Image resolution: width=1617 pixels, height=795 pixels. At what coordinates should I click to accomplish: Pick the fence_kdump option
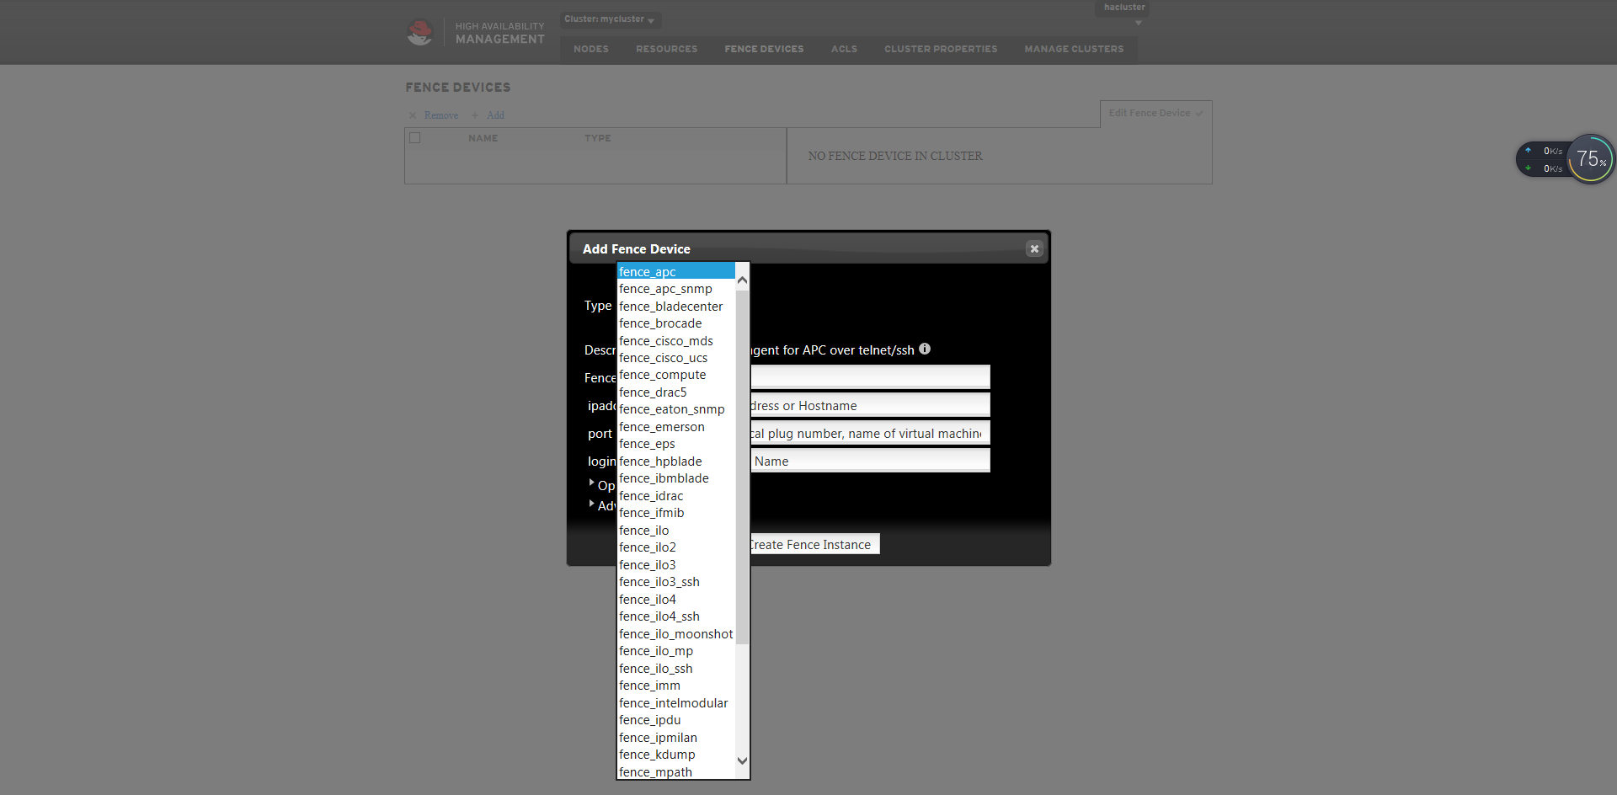point(657,755)
